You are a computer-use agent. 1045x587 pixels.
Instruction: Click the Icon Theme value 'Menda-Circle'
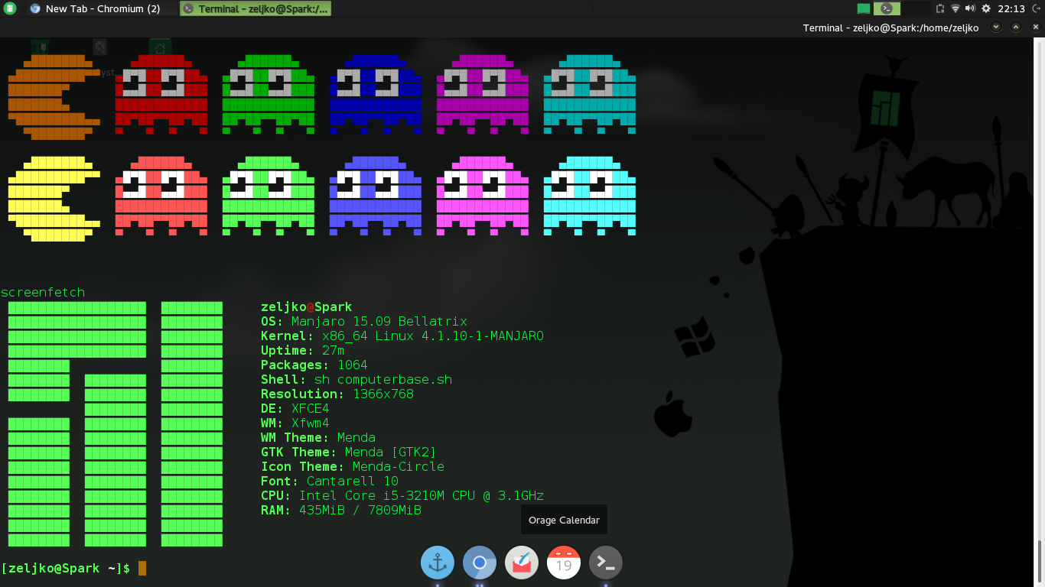coord(398,467)
